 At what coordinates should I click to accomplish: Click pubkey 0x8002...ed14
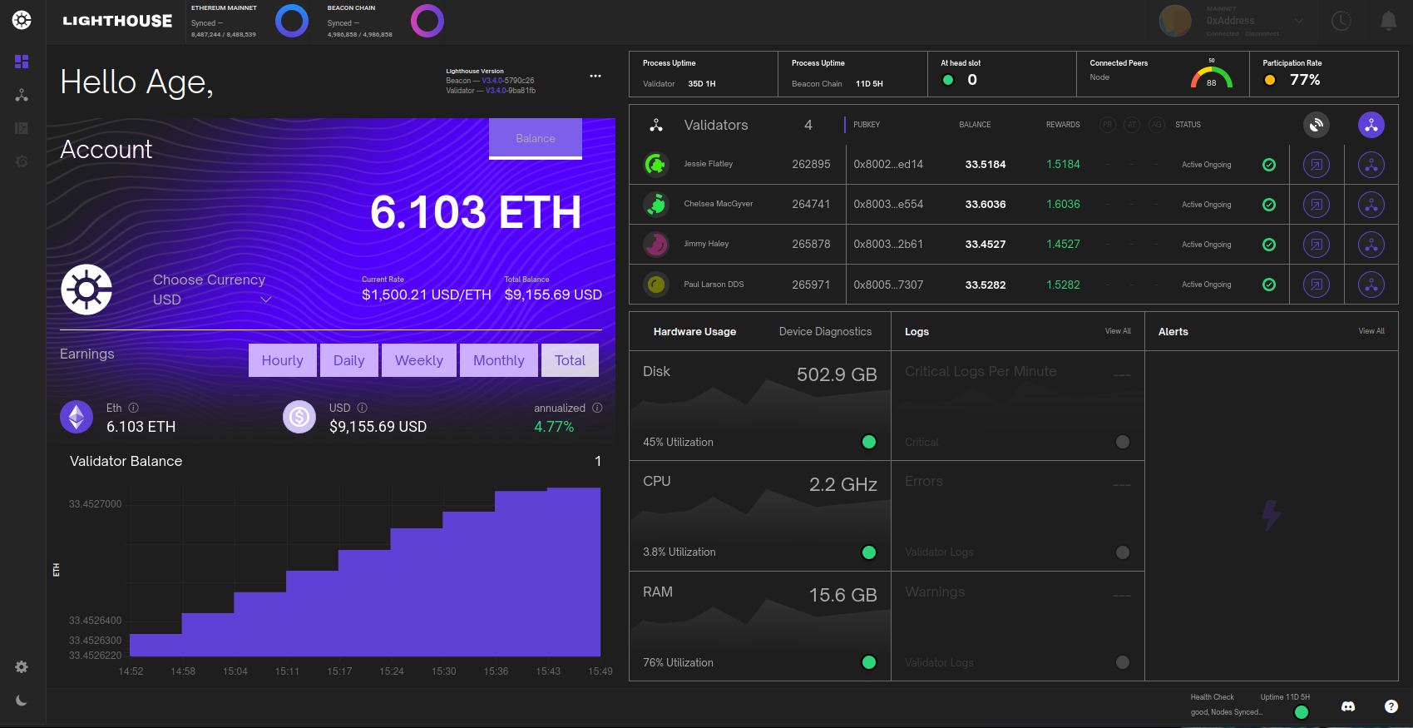888,165
